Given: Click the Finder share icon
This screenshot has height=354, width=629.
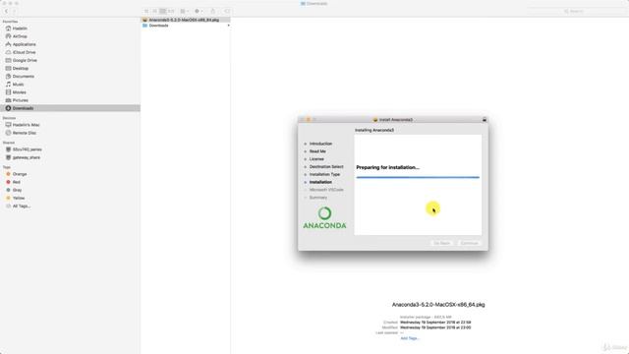Looking at the screenshot, I should pos(213,11).
